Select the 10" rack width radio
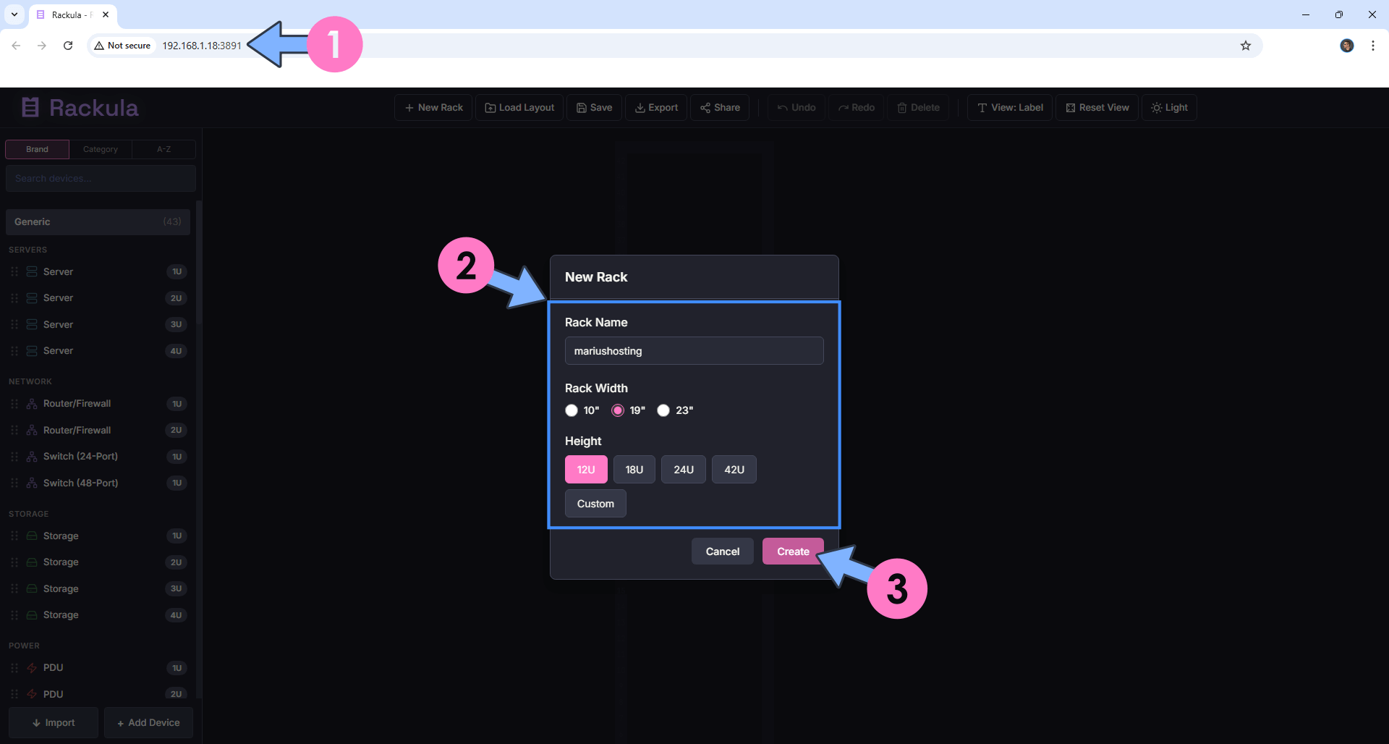Screen dimensions: 1389x744 [x=572, y=410]
